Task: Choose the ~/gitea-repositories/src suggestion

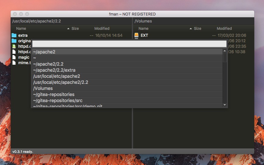Action: point(128,100)
